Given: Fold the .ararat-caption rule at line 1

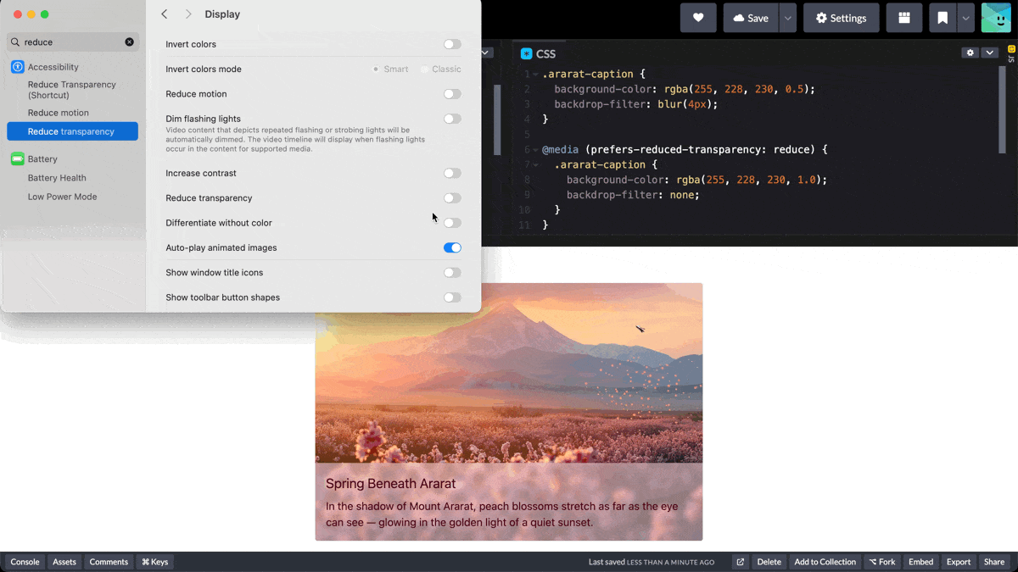Looking at the screenshot, I should 535,74.
